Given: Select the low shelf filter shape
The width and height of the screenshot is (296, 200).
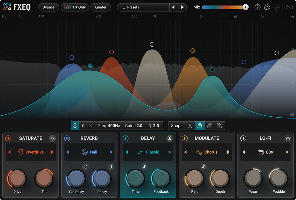Looking at the screenshot, I should click(x=209, y=126).
